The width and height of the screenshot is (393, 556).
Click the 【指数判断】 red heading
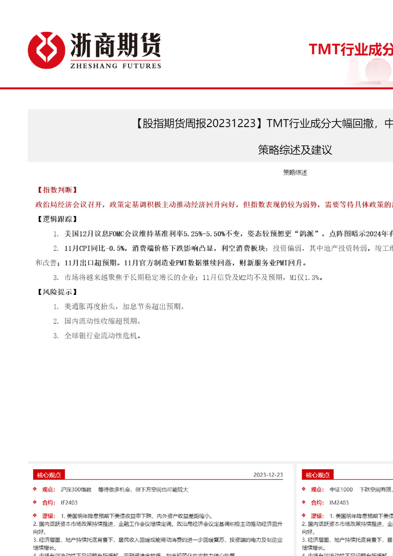point(57,190)
